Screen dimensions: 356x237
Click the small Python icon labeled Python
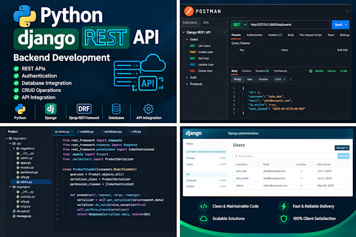click(20, 109)
